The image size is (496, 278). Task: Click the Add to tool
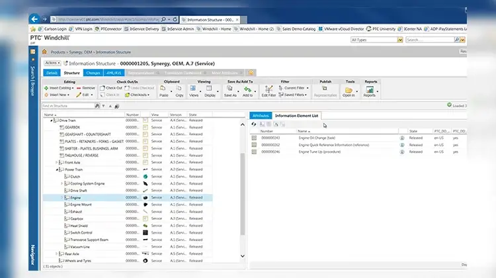(247, 91)
